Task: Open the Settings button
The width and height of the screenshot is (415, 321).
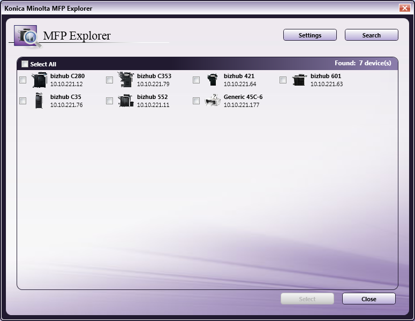Action: 310,35
